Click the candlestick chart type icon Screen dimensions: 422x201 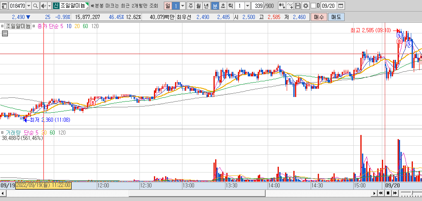point(282,6)
